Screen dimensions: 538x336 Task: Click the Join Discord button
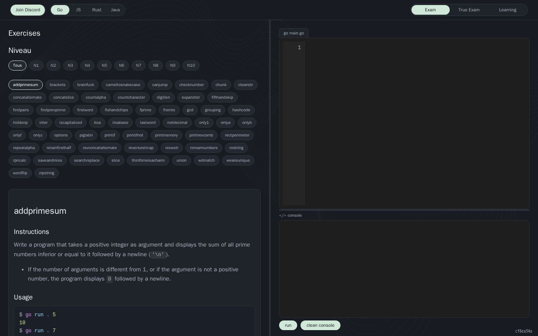coord(28,10)
